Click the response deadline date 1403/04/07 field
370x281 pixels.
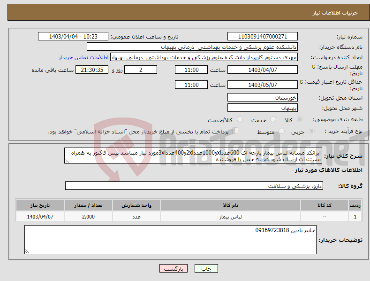pyautogui.click(x=263, y=70)
